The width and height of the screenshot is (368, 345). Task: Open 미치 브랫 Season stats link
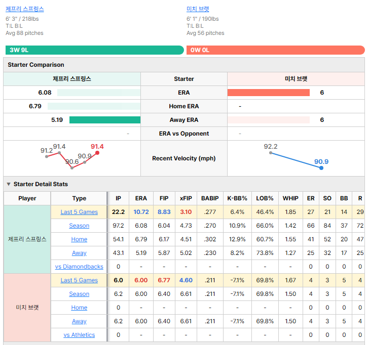pyautogui.click(x=79, y=294)
